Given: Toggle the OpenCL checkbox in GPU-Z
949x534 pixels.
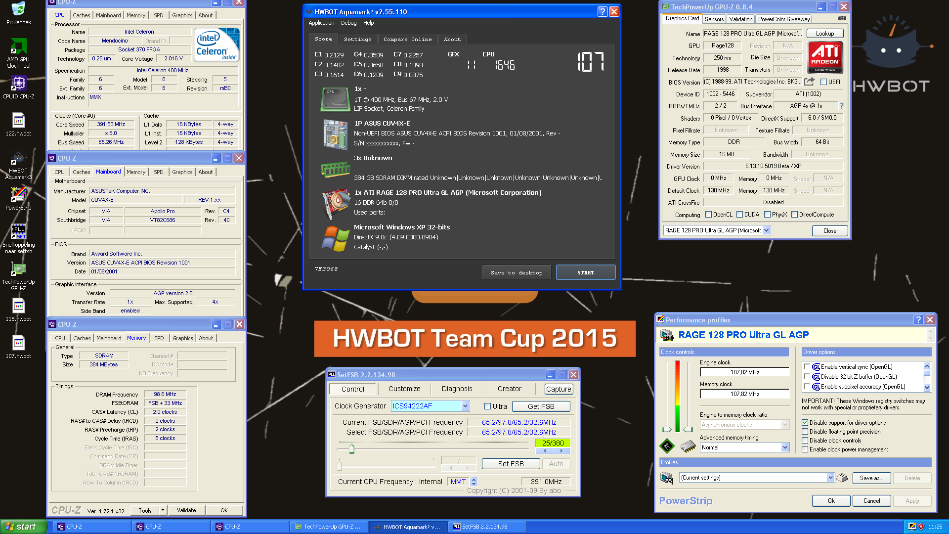Looking at the screenshot, I should 708,215.
